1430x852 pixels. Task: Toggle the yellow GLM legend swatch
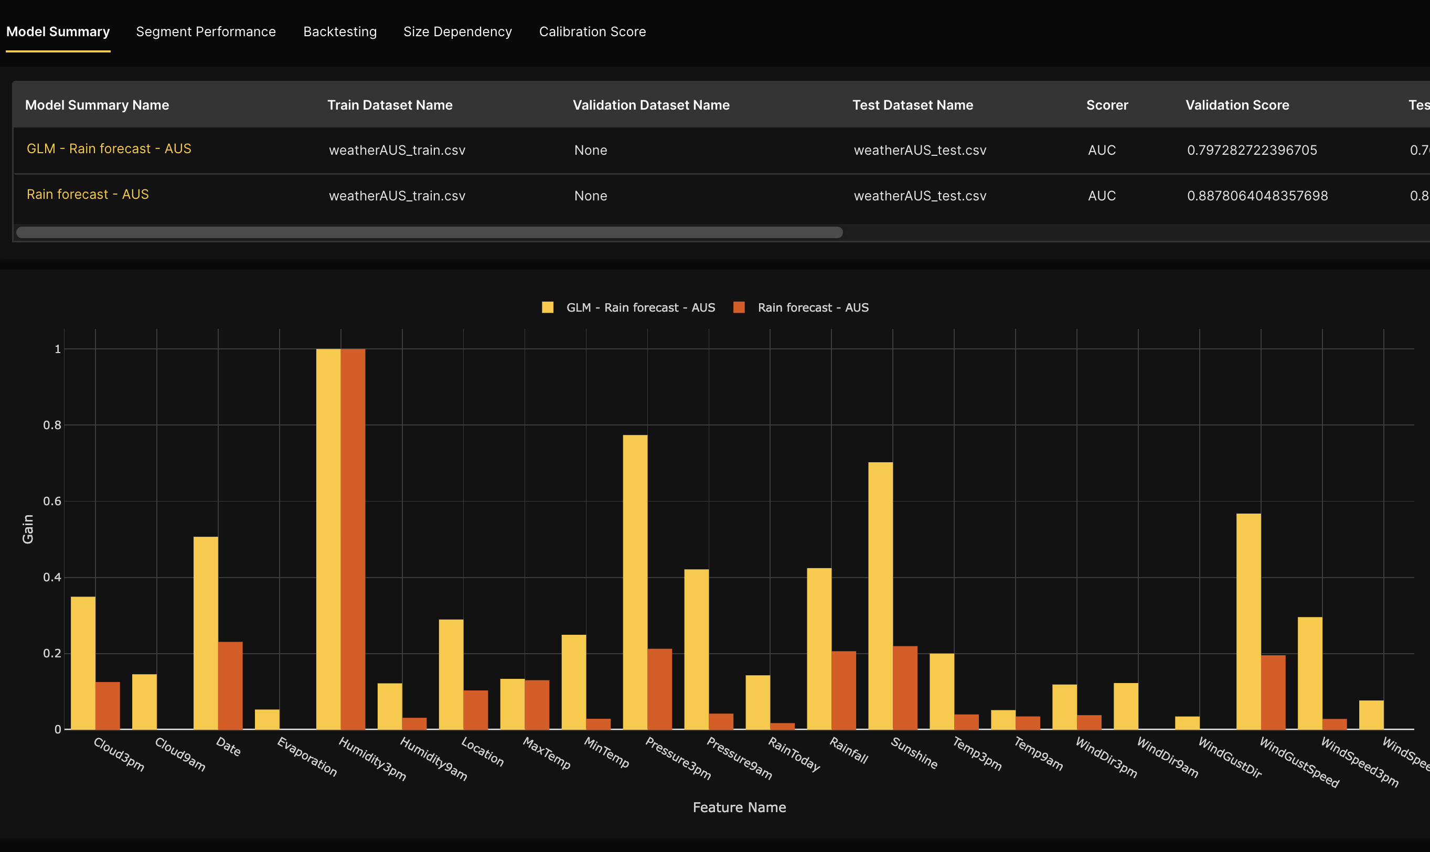click(548, 308)
